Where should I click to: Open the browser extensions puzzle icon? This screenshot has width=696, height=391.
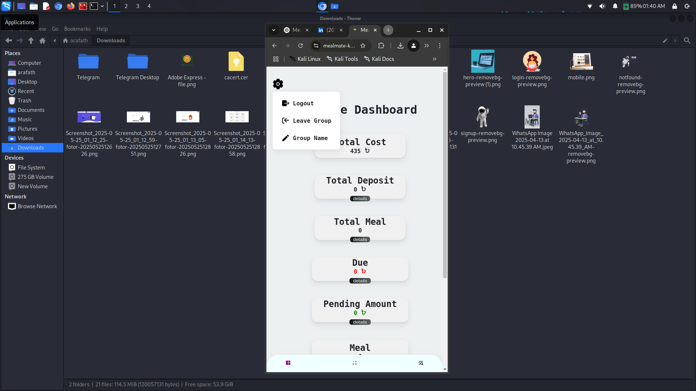tap(381, 46)
